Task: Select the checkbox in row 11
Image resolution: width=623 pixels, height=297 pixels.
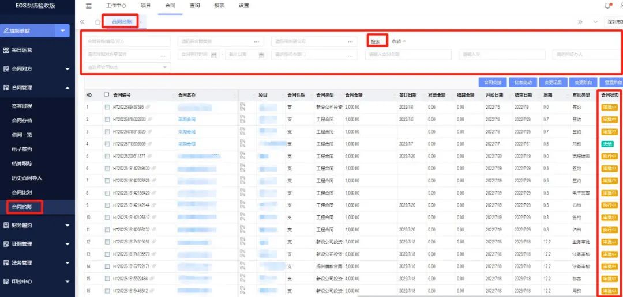Action: coord(107,230)
